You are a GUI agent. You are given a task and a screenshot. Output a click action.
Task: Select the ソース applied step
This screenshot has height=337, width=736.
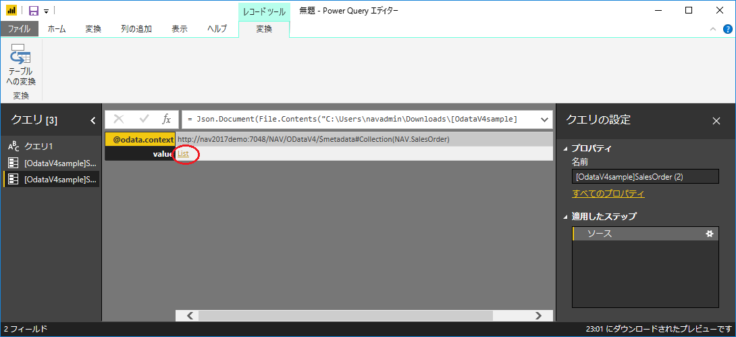click(x=646, y=234)
